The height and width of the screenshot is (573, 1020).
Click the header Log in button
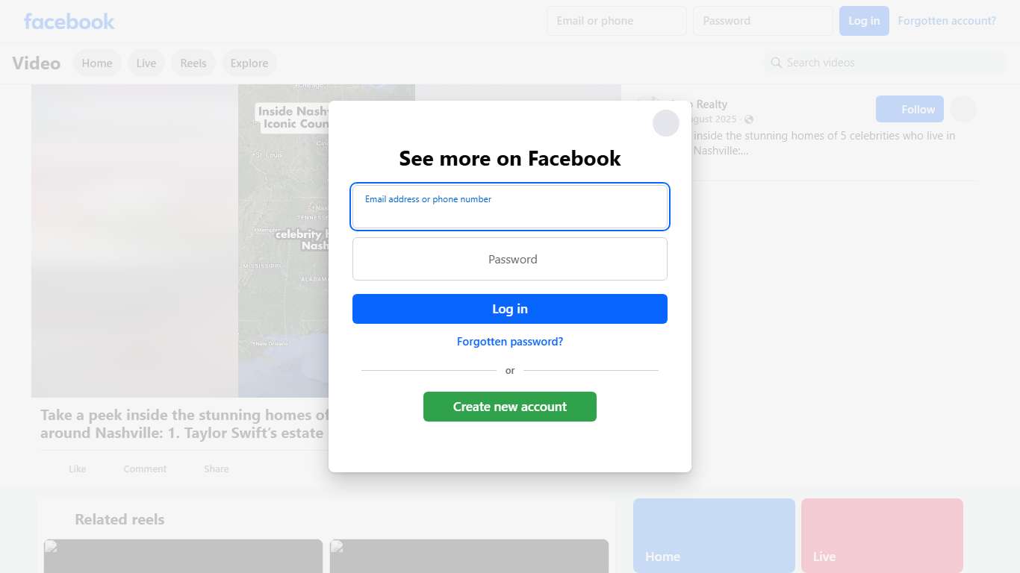[864, 21]
